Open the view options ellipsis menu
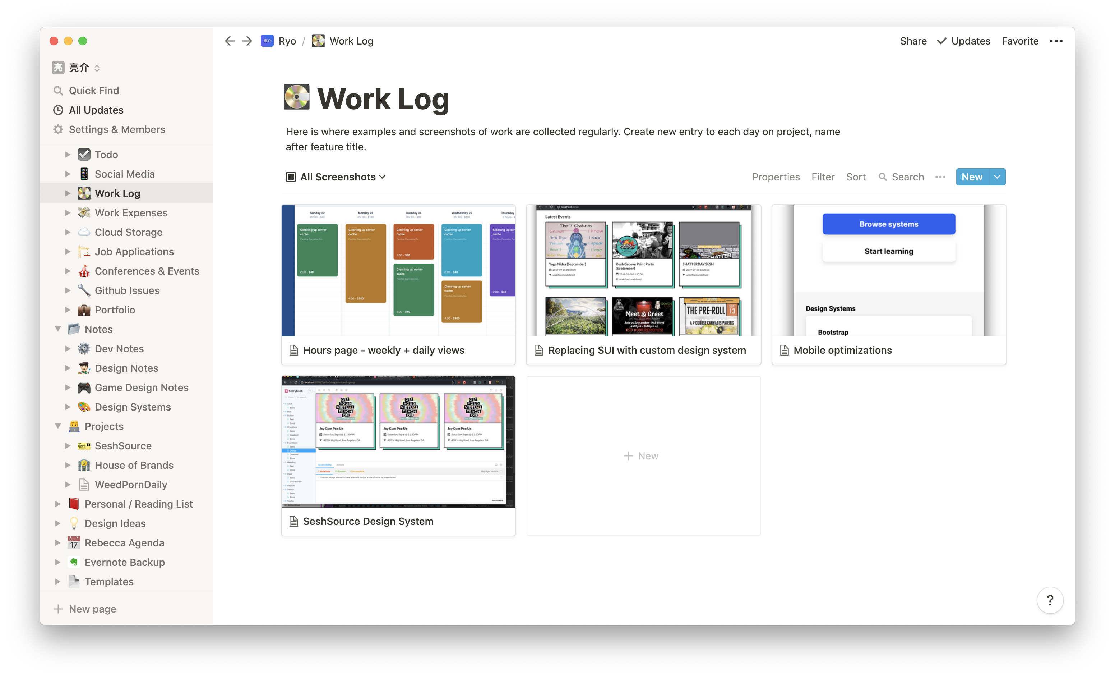 click(940, 177)
